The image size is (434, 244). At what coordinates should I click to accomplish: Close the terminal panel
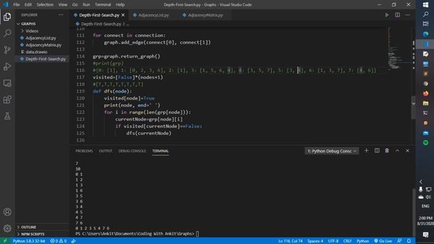(x=408, y=150)
